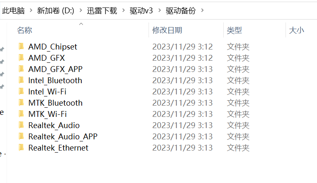Screen dimensions: 317x183
Task: Expand chevron after 驱动备份 in address bar
Action: coord(202,10)
